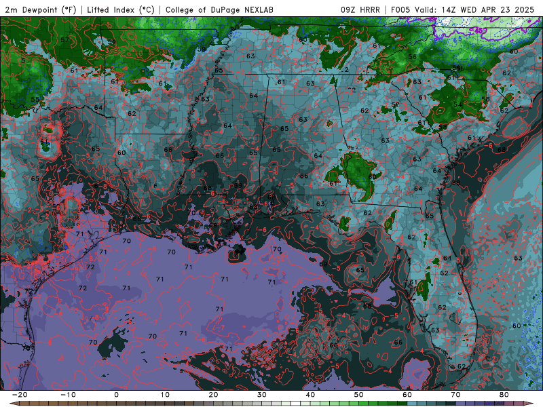
Task: Click the '55' dewpoint value on the map
Action: [35, 99]
